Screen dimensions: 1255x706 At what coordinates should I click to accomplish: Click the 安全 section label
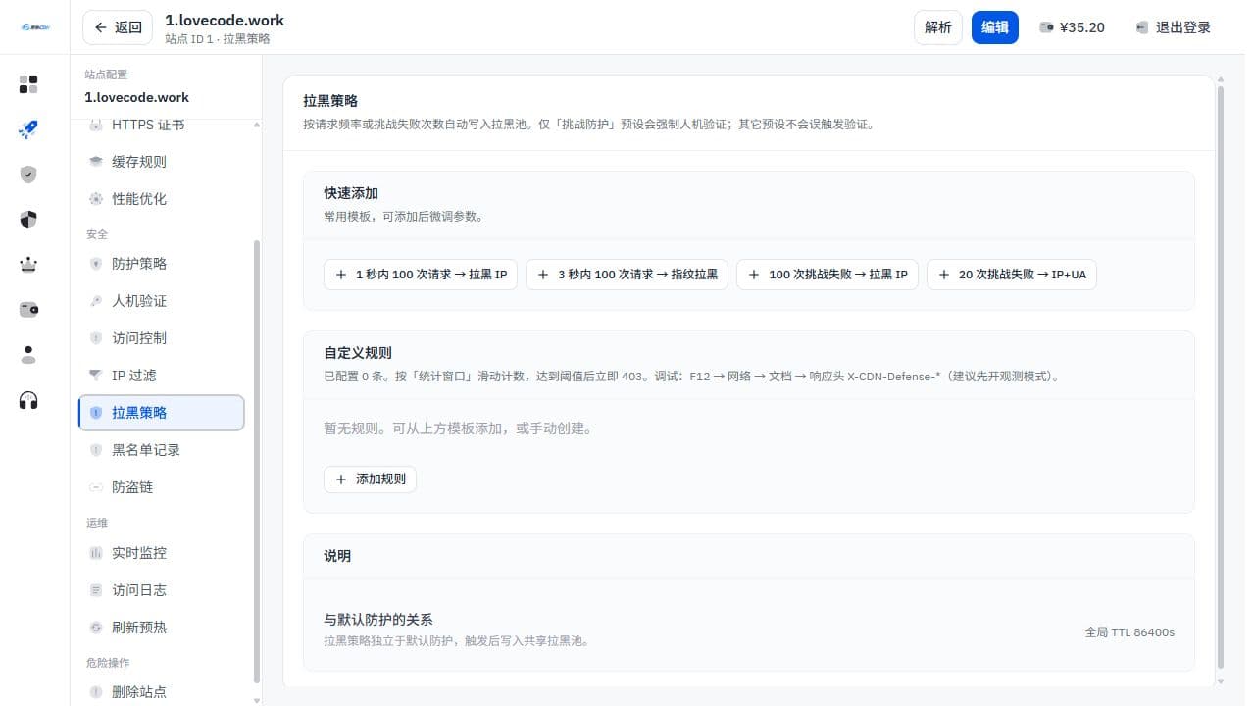[97, 234]
